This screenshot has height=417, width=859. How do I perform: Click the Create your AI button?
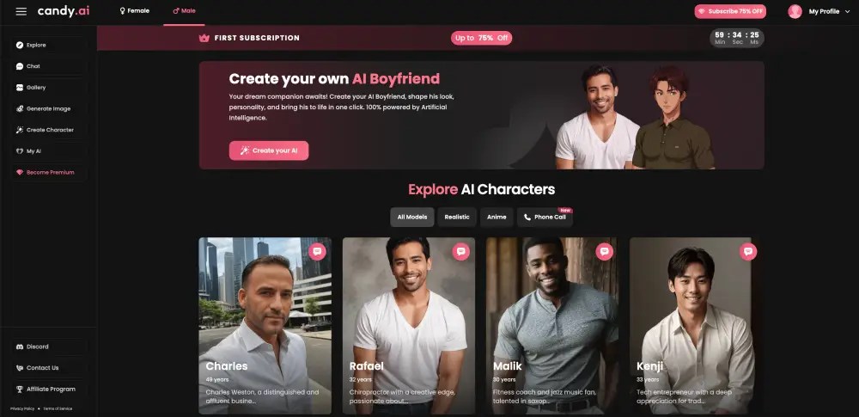(268, 150)
